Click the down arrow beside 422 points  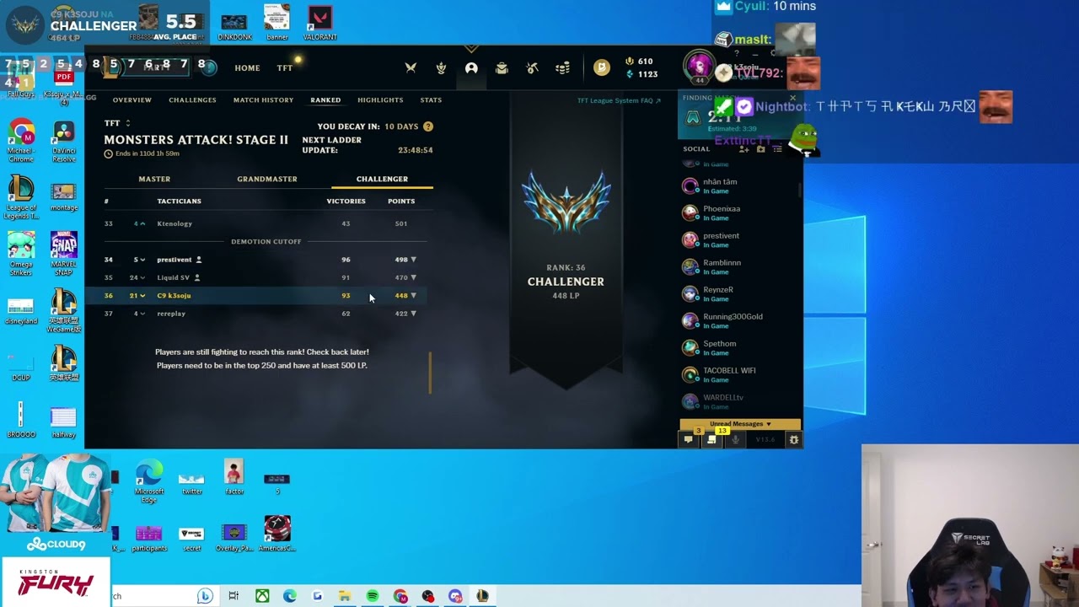click(x=413, y=314)
